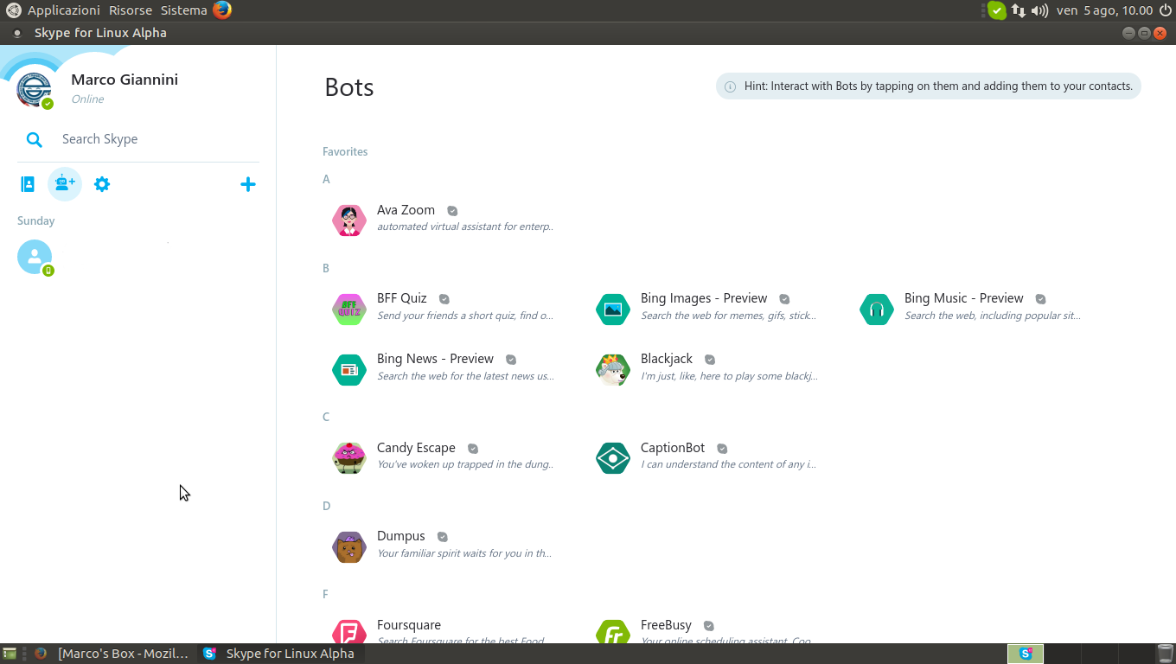Open the Blackjack bot avatar

pos(613,370)
